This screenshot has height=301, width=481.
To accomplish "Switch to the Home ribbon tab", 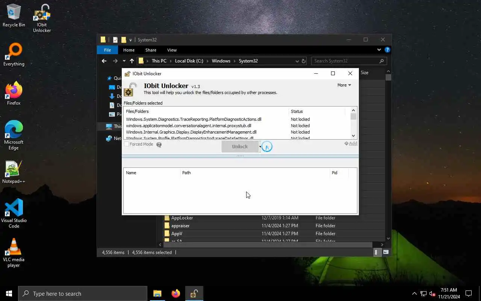I will tap(129, 50).
